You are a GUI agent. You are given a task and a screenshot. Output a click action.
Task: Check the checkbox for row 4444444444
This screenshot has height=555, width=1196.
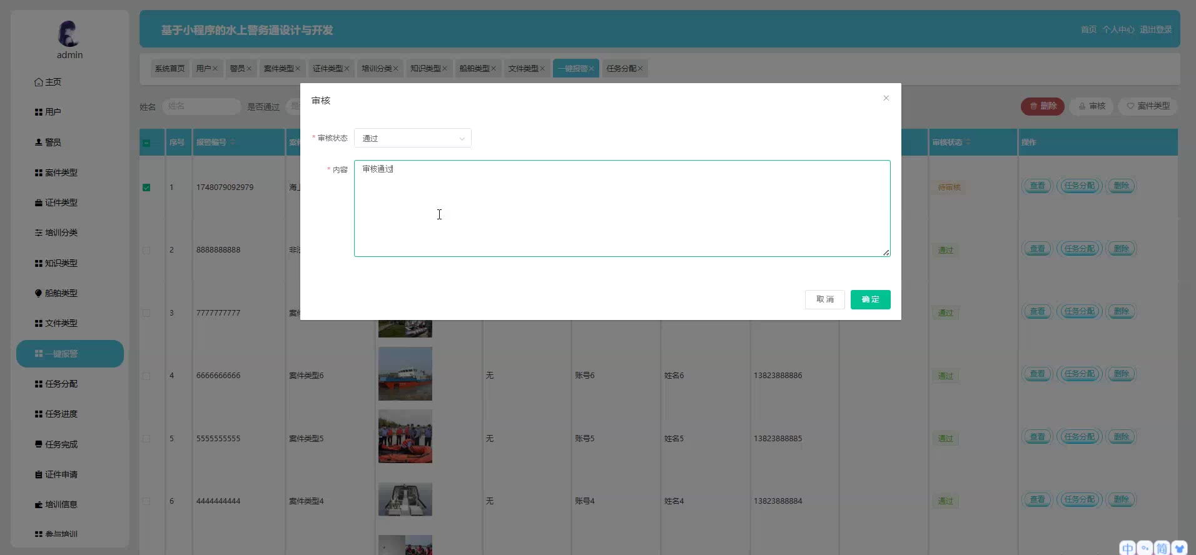click(146, 501)
